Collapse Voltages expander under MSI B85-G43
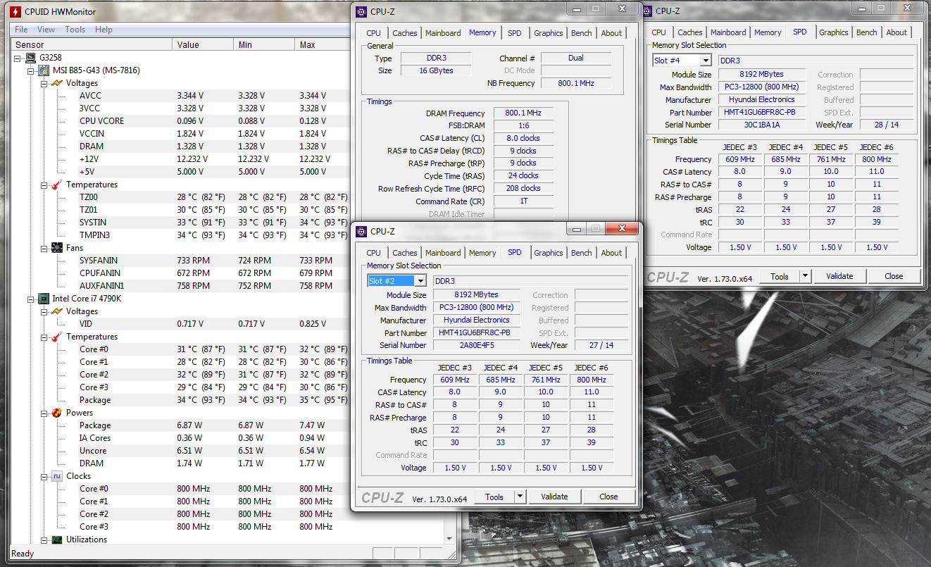Viewport: 931px width, 567px height. pos(44,83)
